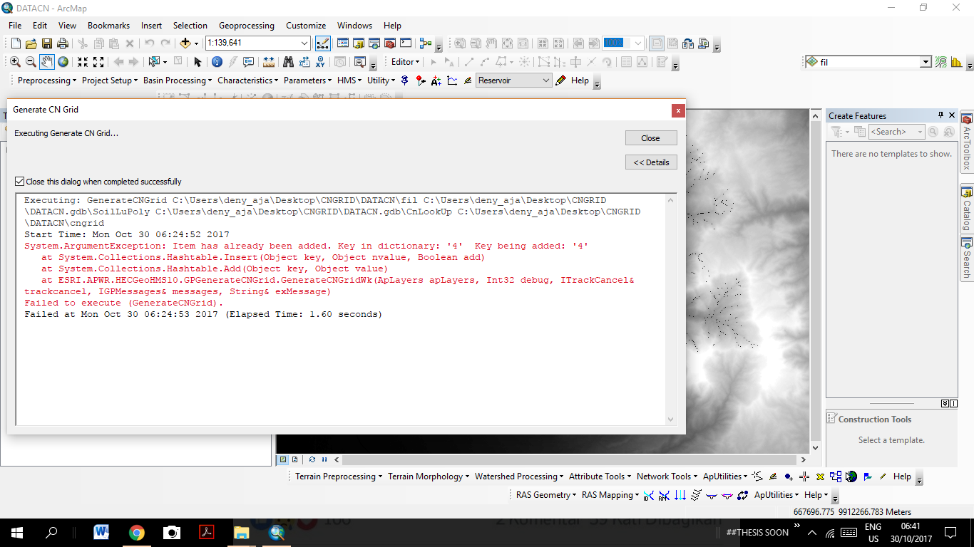Open the map scale dropdown

click(305, 43)
